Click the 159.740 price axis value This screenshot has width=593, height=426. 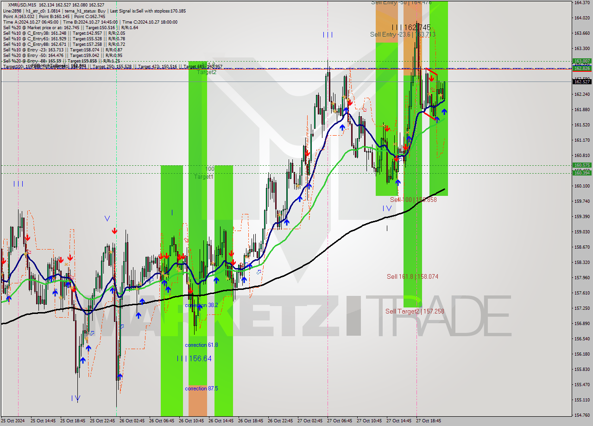(x=582, y=201)
